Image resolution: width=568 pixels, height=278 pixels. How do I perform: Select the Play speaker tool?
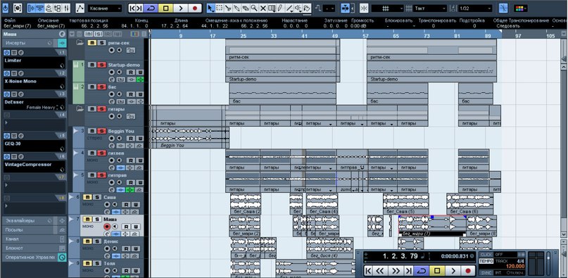298,8
